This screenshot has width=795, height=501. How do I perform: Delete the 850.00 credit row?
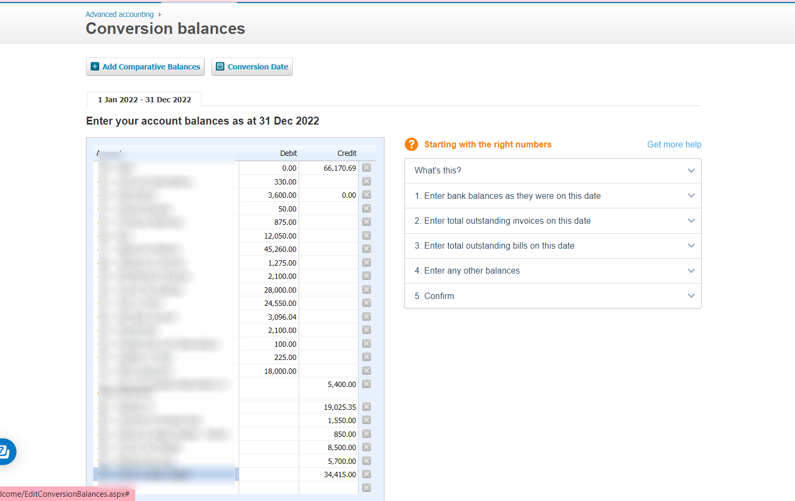366,434
